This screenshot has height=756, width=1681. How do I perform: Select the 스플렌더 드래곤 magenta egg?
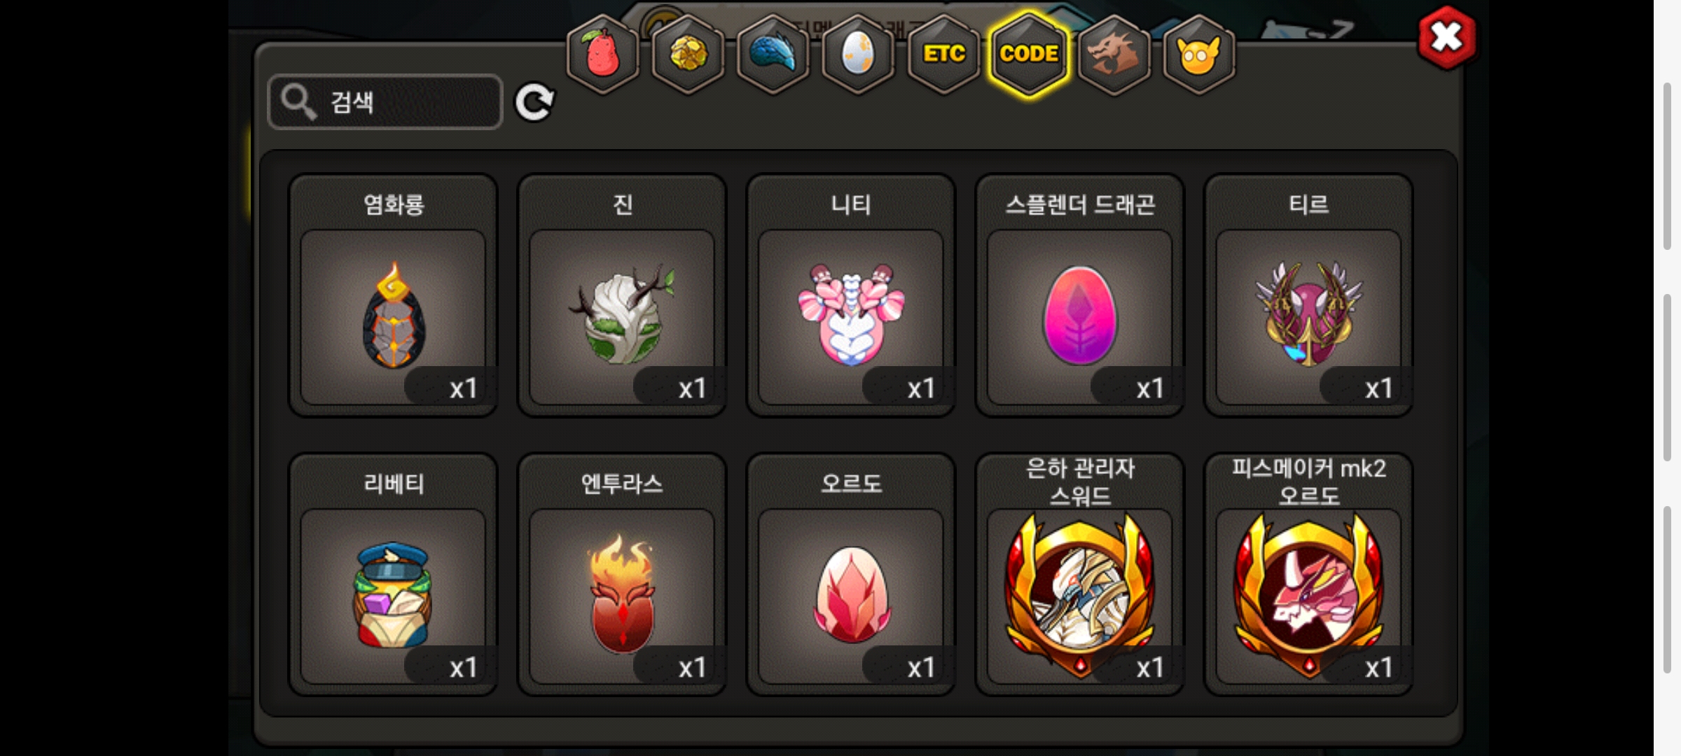click(1080, 295)
